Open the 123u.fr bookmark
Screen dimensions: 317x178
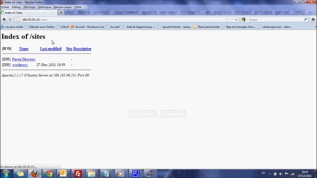click(x=63, y=27)
